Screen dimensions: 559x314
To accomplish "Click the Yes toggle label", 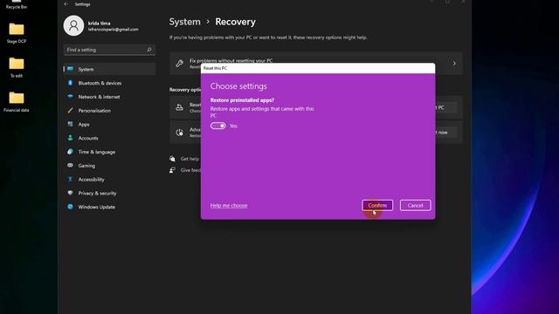I will (233, 126).
